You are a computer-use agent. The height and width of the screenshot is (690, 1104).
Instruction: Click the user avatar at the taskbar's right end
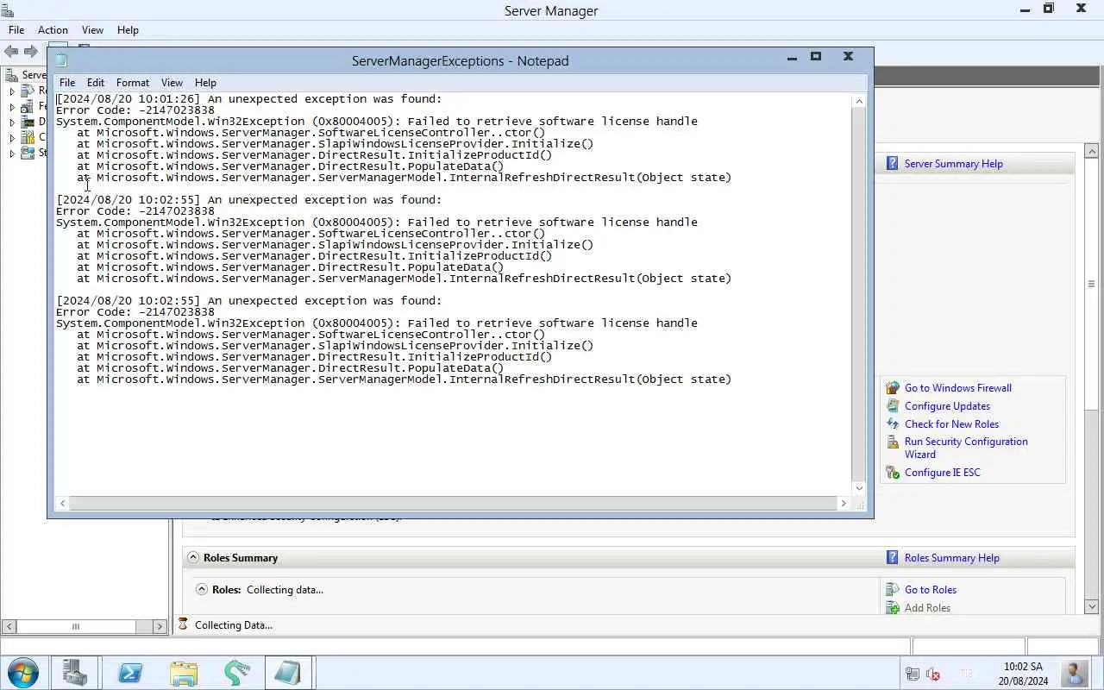tap(1076, 672)
